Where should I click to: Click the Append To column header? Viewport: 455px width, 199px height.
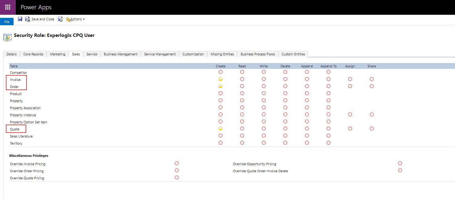click(x=329, y=66)
